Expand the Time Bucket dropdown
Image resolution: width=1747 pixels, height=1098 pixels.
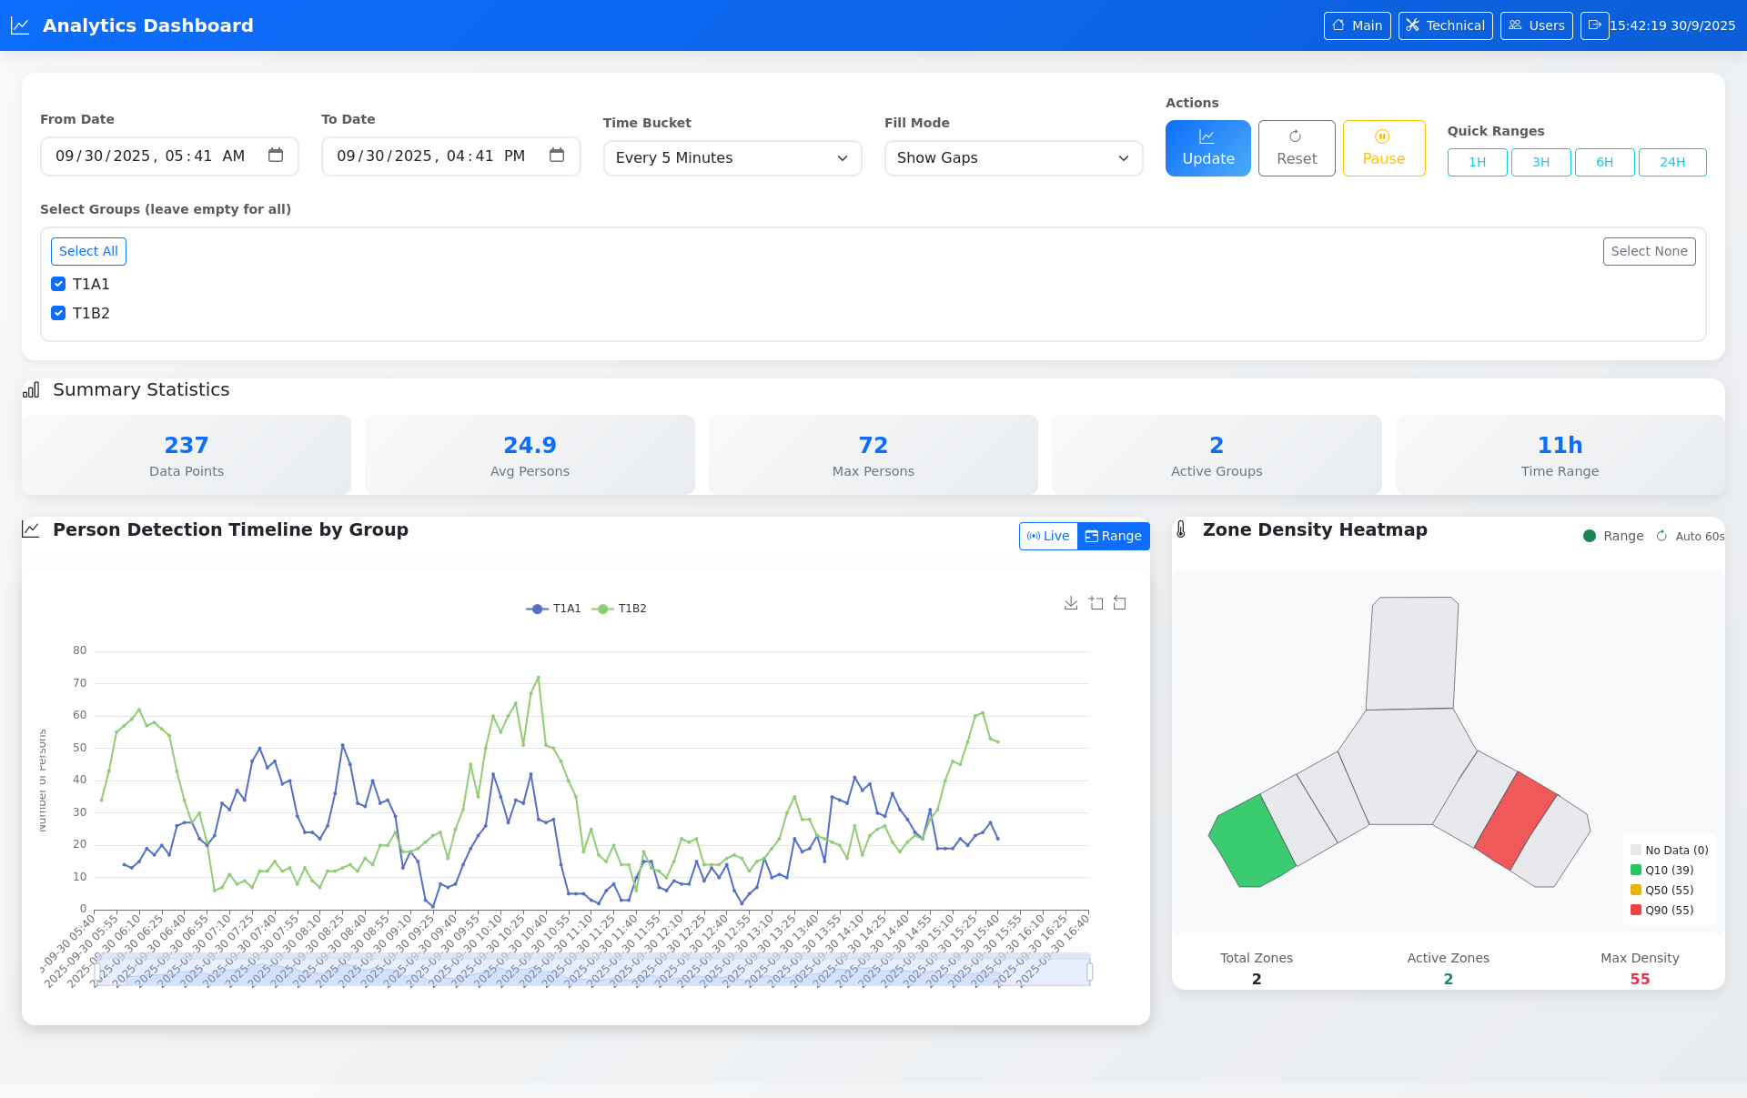tap(732, 158)
